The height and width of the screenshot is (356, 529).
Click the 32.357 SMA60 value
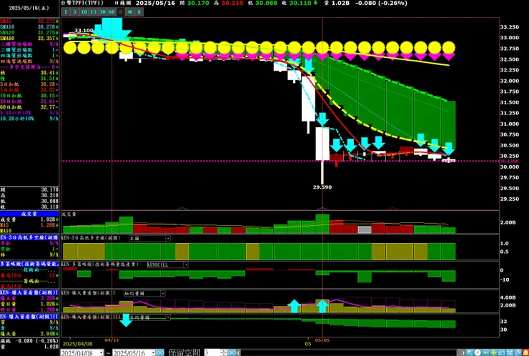47,38
